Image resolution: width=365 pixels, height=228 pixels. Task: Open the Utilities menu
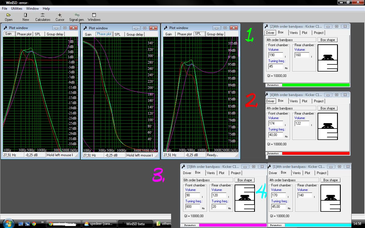pyautogui.click(x=17, y=9)
